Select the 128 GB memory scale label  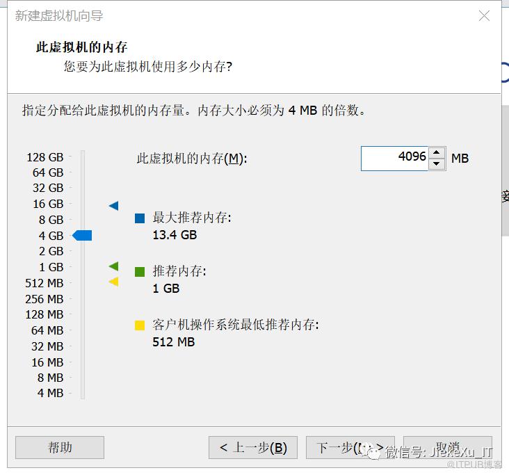45,156
